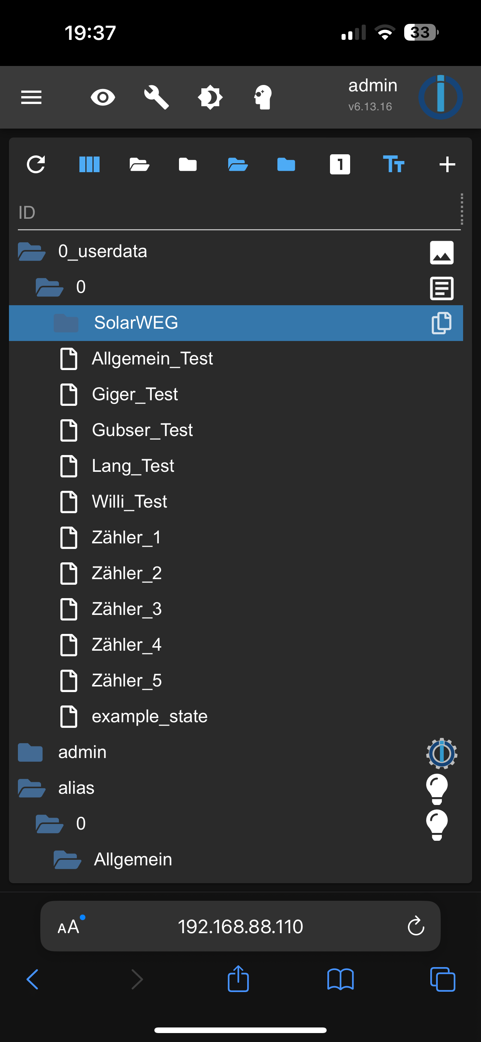Open Safari share icon

[x=238, y=979]
